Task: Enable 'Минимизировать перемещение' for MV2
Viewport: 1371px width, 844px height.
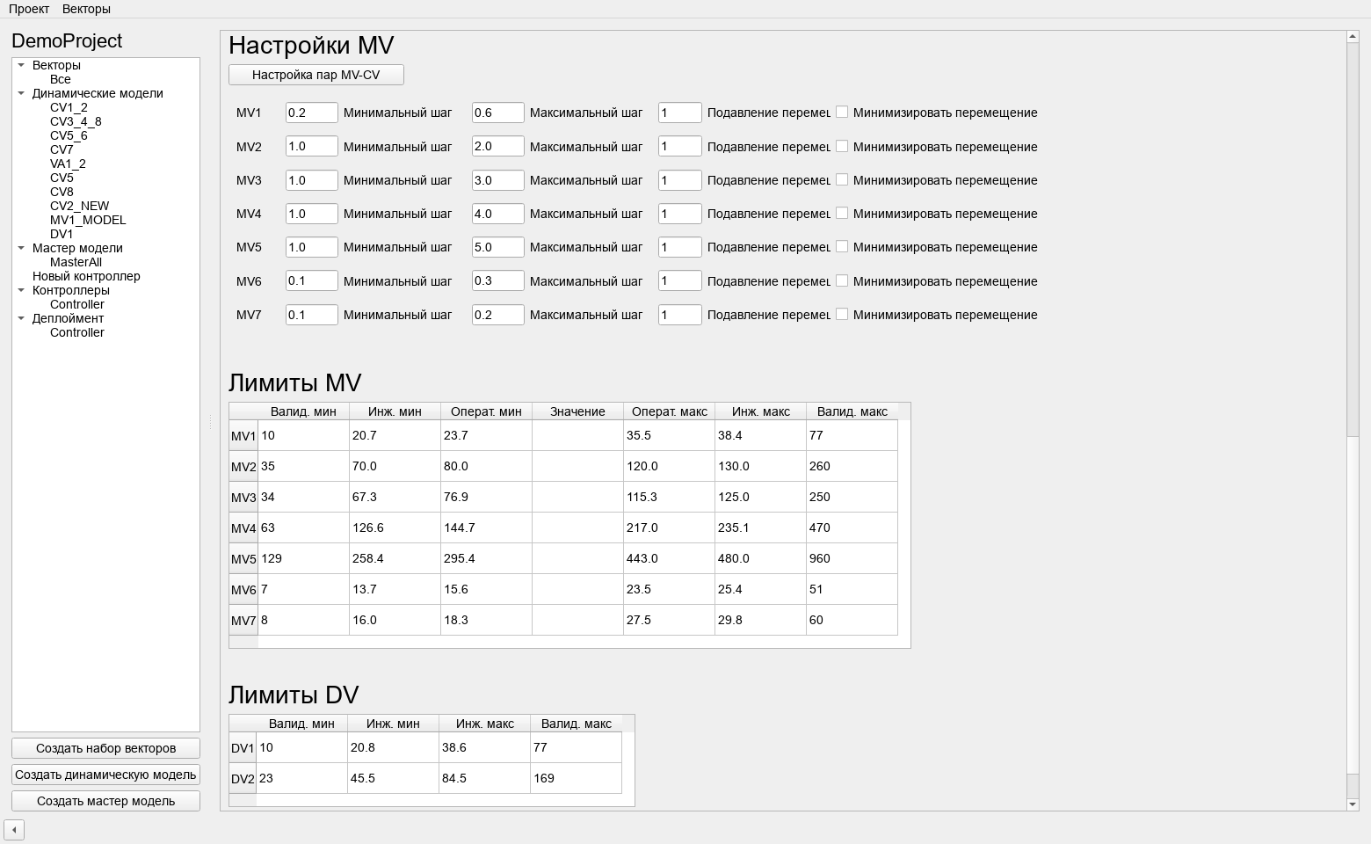Action: (842, 146)
